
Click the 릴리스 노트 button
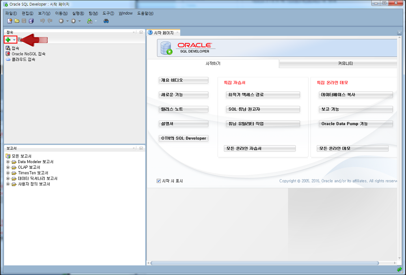coord(184,109)
